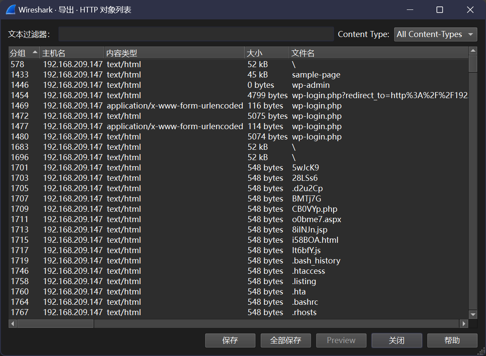Select the wp-login.php?redirect_to row

[x=238, y=96]
